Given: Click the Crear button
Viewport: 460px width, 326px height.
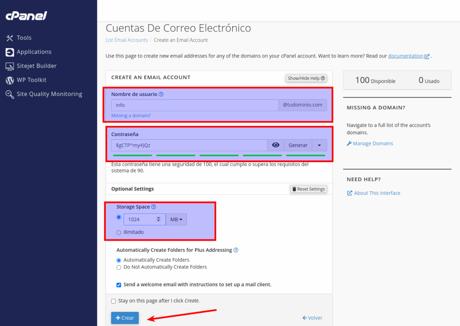Looking at the screenshot, I should pos(125,318).
